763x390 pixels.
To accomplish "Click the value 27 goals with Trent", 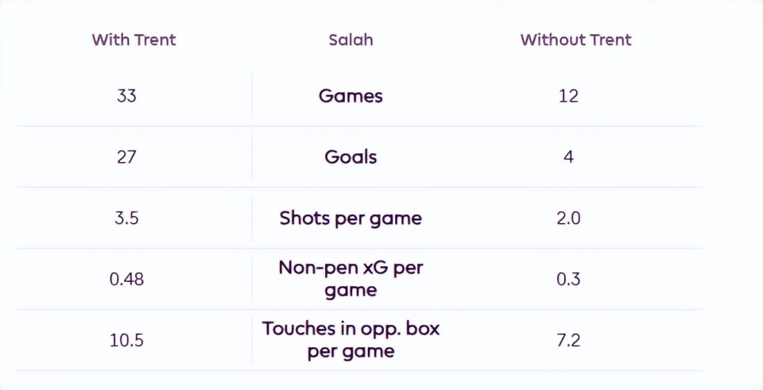I will [x=126, y=157].
